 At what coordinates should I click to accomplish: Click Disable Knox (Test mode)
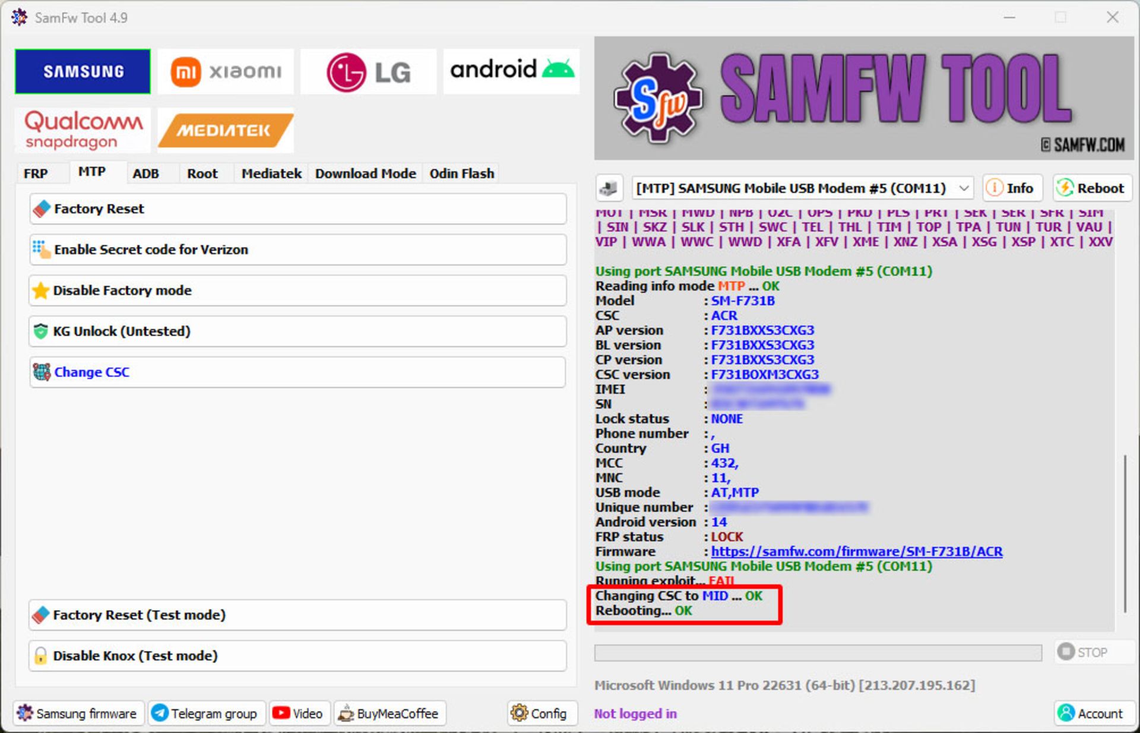(297, 656)
